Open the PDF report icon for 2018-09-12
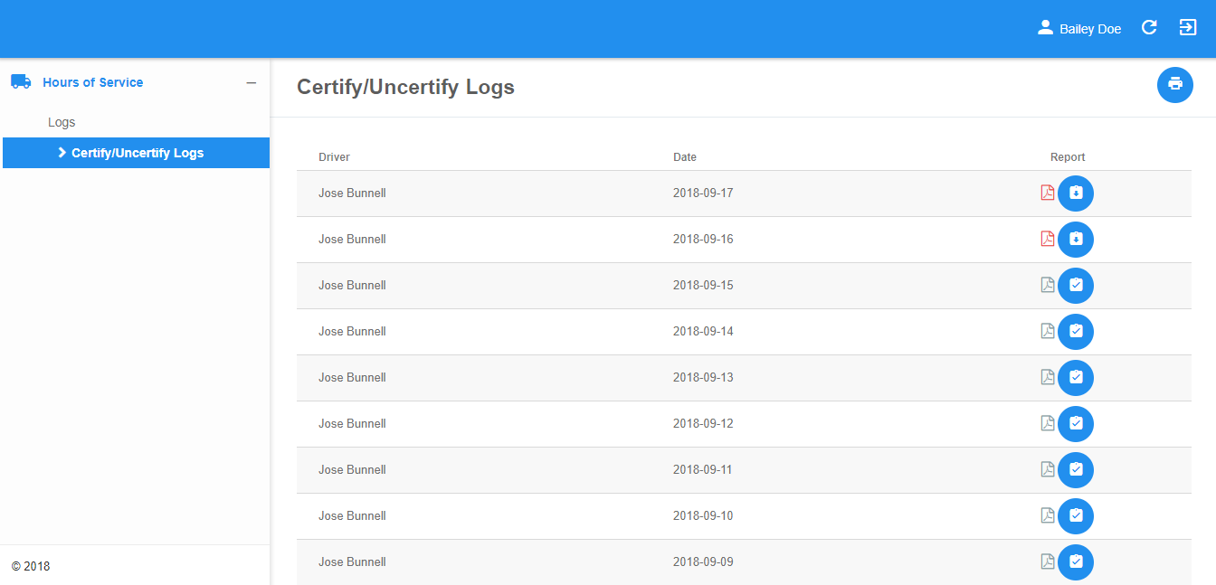Viewport: 1216px width, 585px height. click(1048, 423)
